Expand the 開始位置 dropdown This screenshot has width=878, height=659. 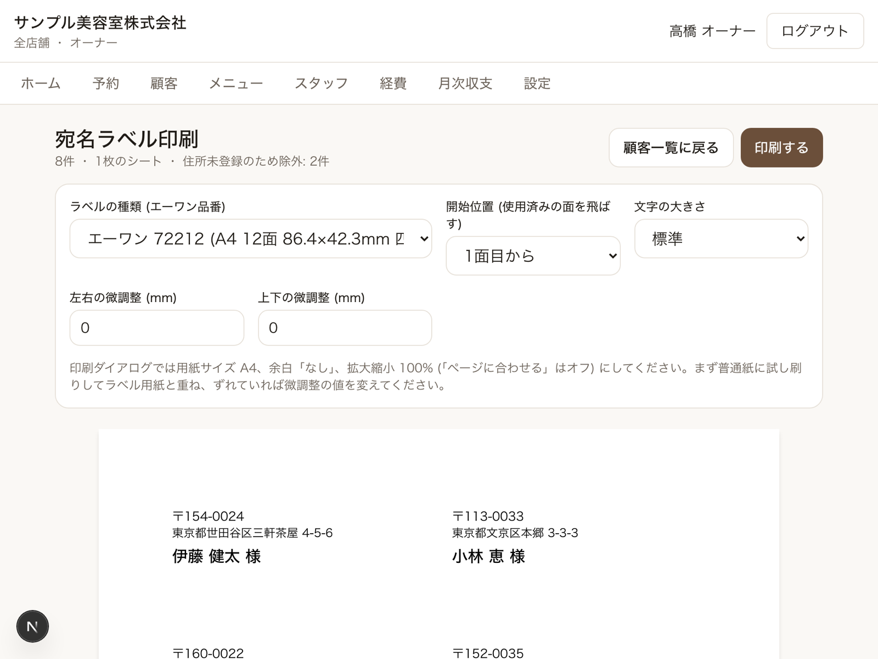tap(533, 255)
